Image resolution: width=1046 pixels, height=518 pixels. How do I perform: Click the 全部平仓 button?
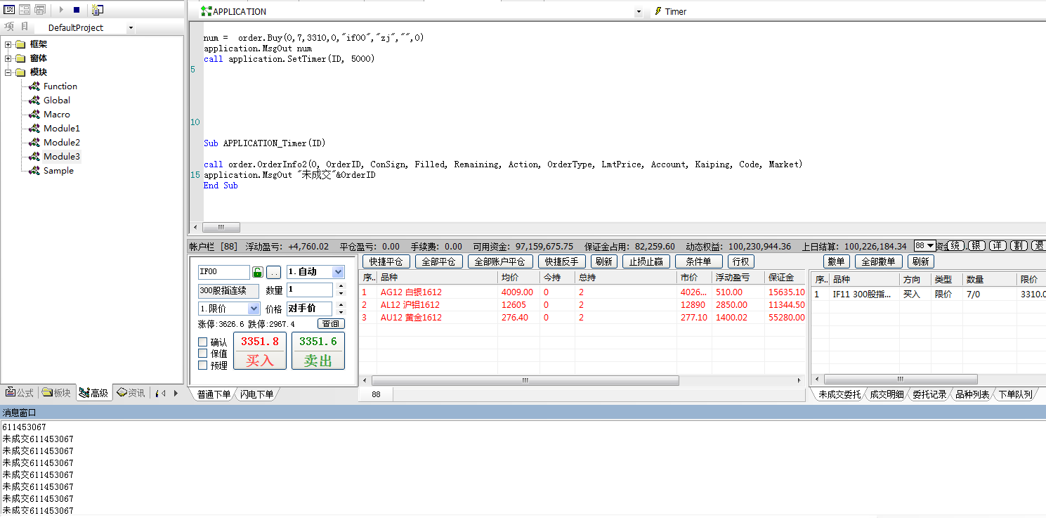[438, 261]
